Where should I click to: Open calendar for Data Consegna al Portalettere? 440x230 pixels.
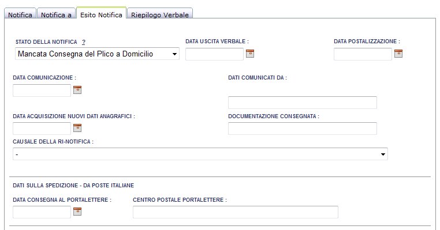point(77,212)
